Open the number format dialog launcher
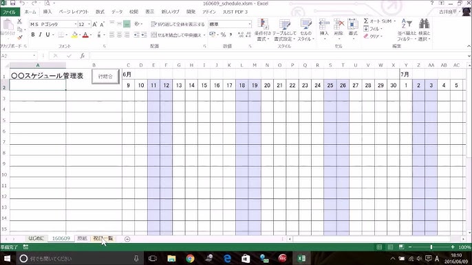The width and height of the screenshot is (472, 265). (250, 46)
